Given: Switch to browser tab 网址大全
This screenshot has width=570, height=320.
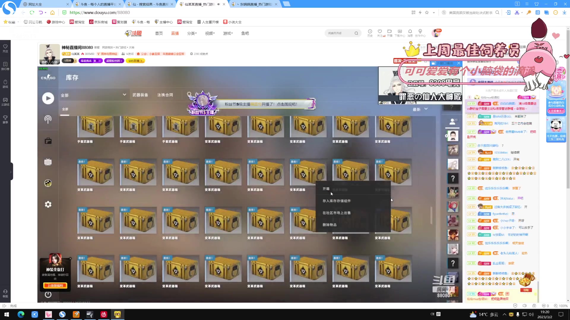Looking at the screenshot, I should (45, 4).
